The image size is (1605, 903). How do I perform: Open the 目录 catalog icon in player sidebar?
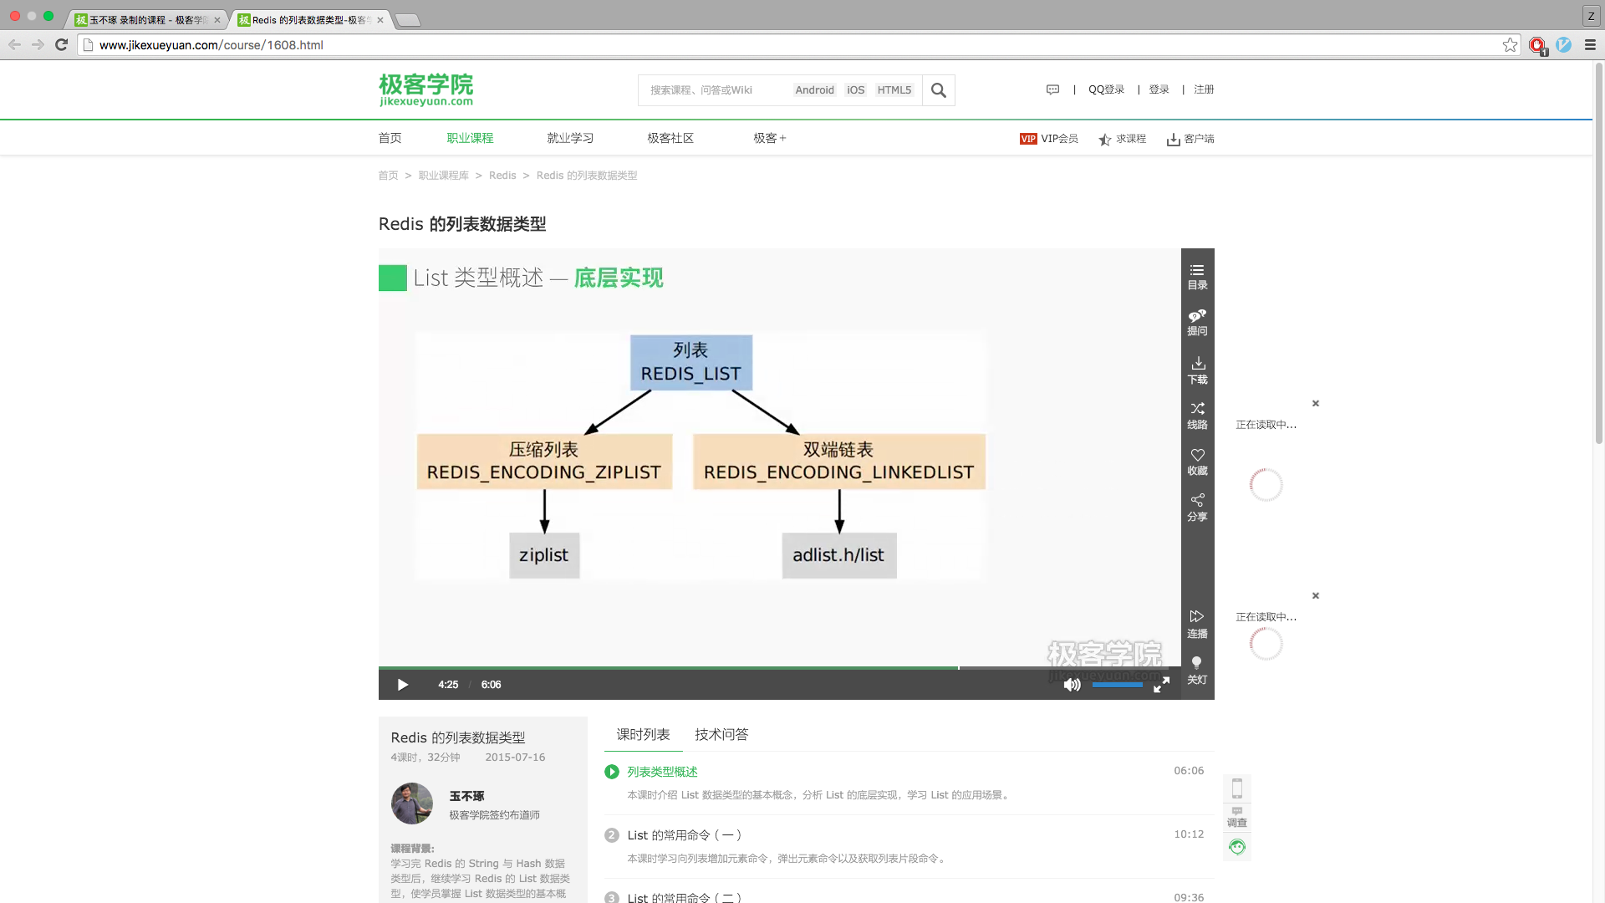coord(1197,276)
